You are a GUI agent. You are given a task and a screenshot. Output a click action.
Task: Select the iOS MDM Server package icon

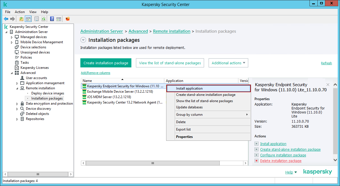pyautogui.click(x=84, y=97)
